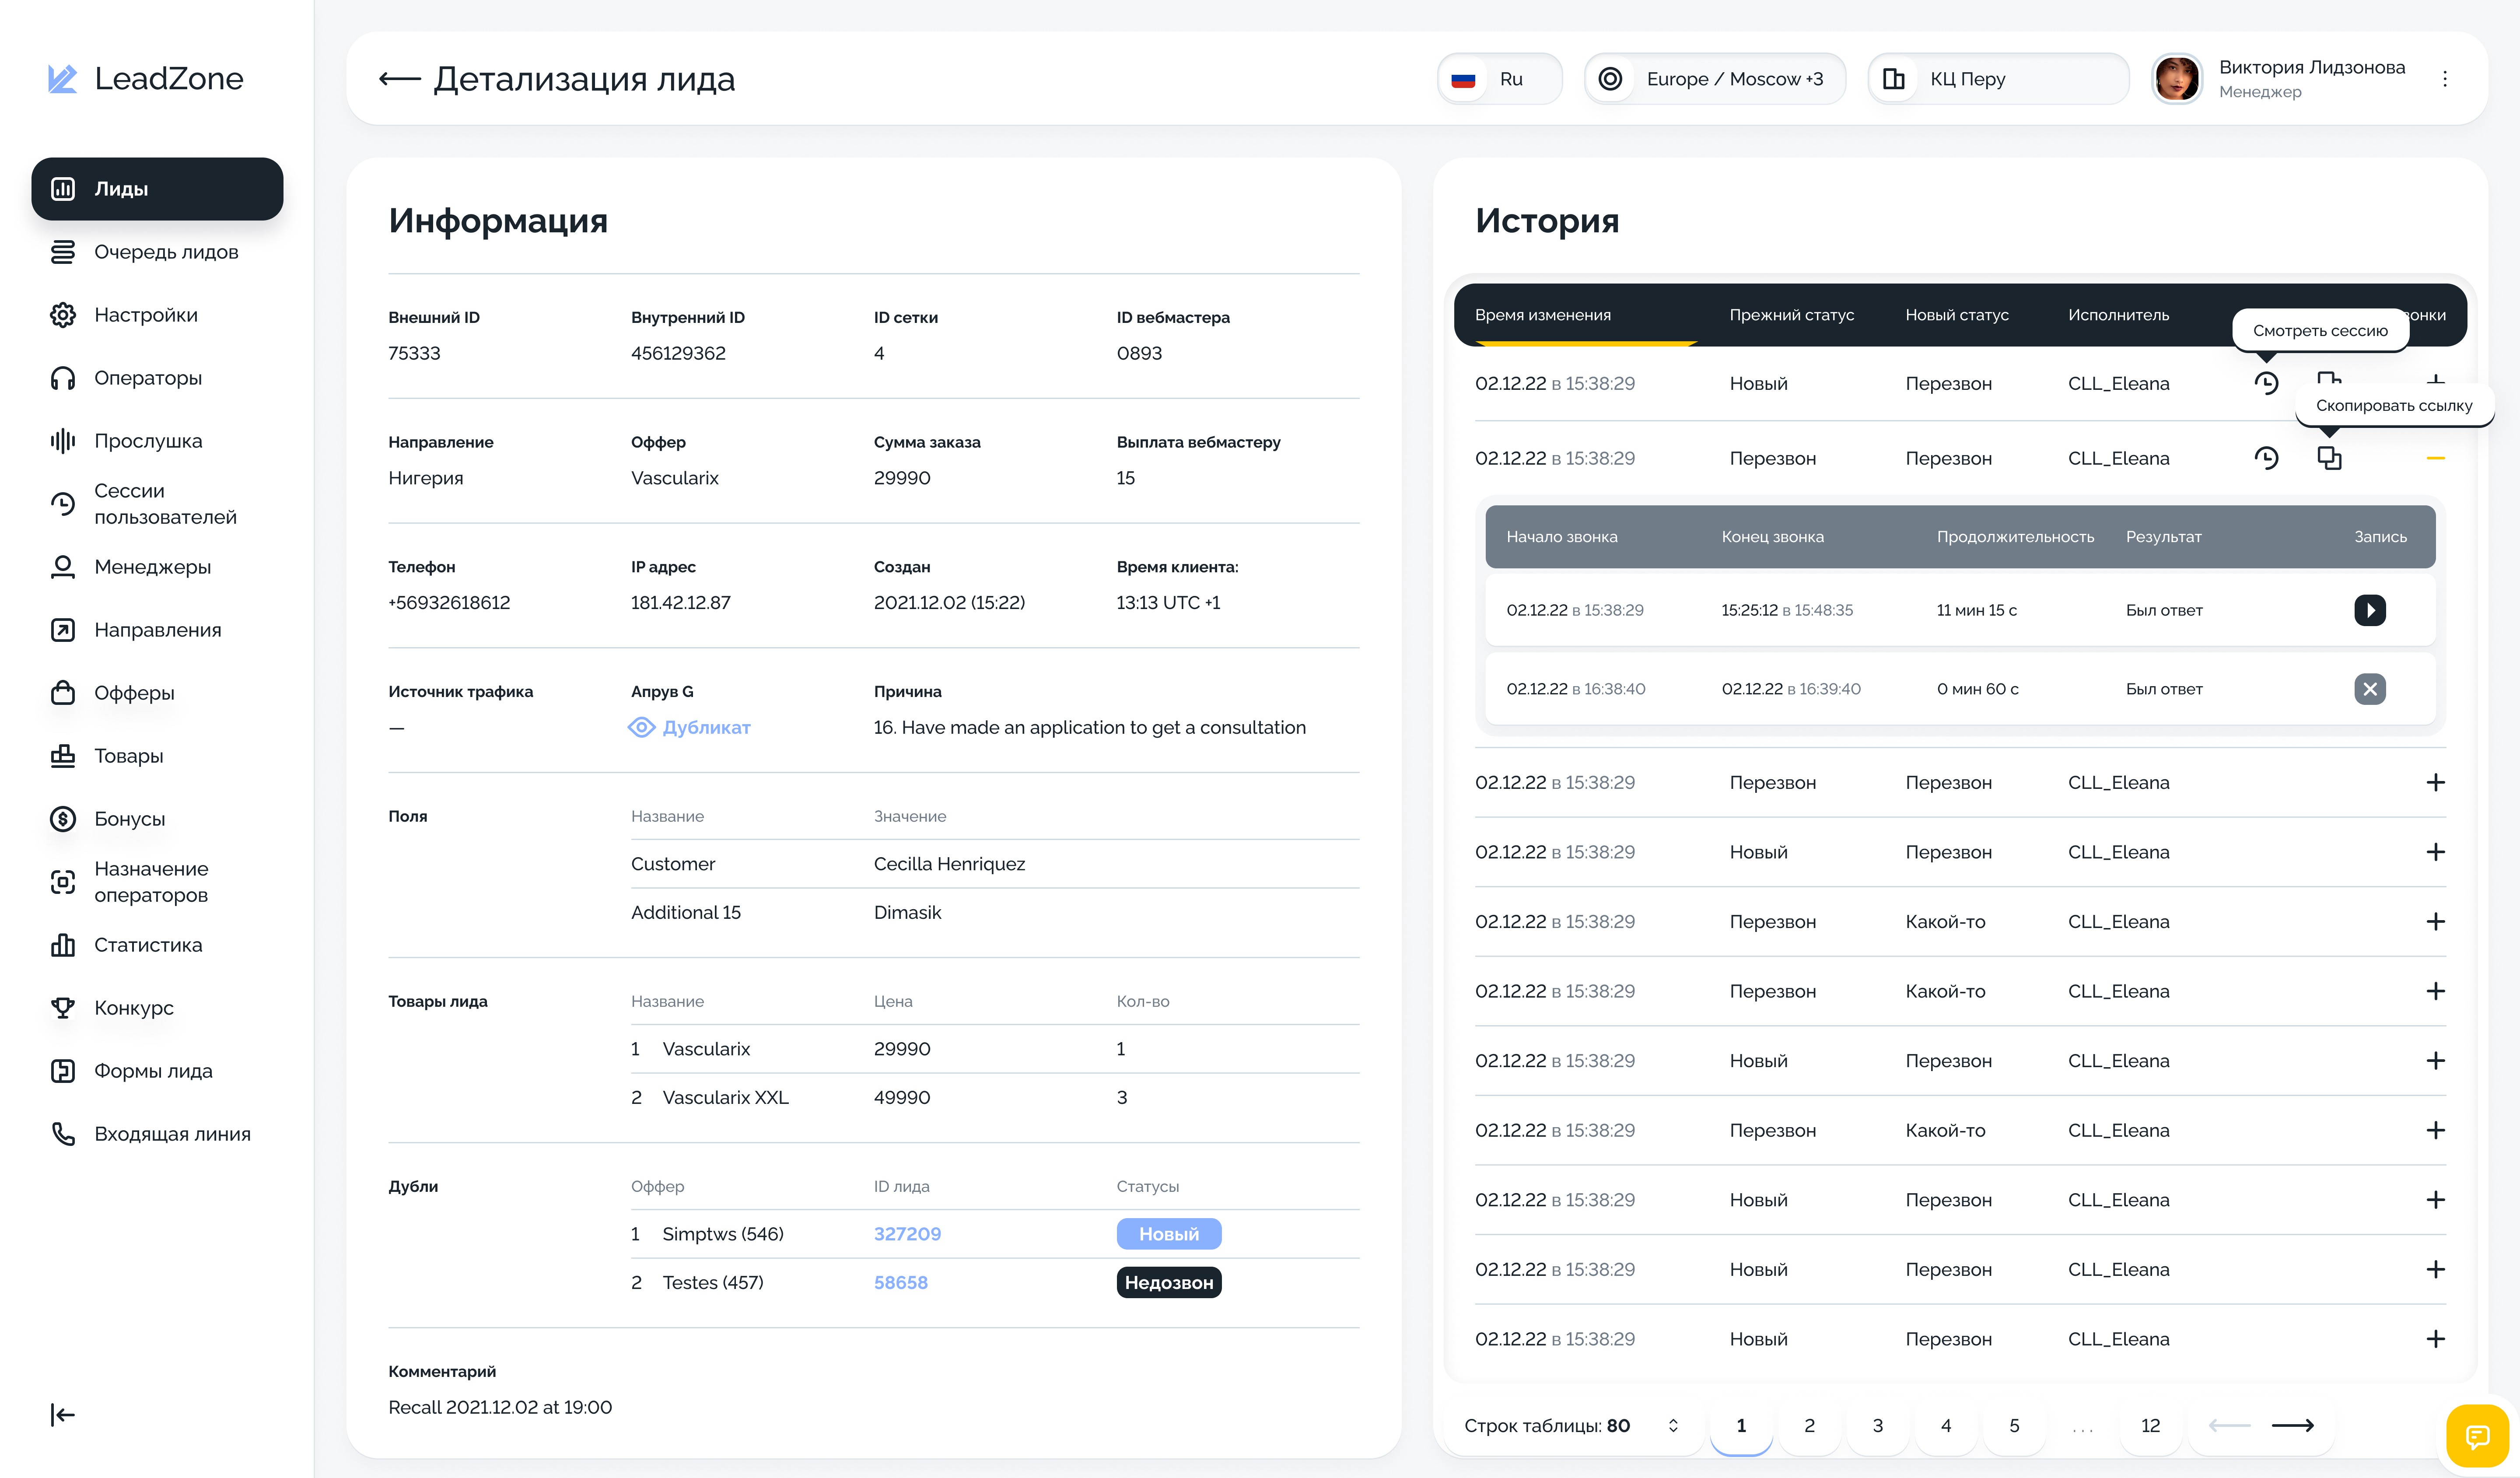
Task: Open the Europe / Moscow timezone selector
Action: [1714, 79]
